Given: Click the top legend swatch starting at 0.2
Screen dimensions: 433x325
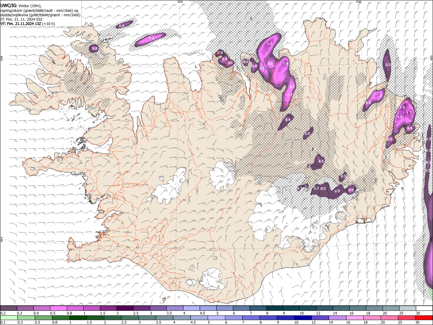Looking at the screenshot, I should [x=8, y=308].
